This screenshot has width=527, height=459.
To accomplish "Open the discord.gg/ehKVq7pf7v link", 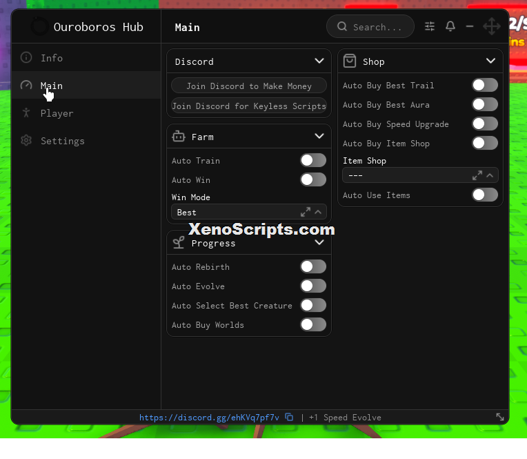I will pos(209,418).
